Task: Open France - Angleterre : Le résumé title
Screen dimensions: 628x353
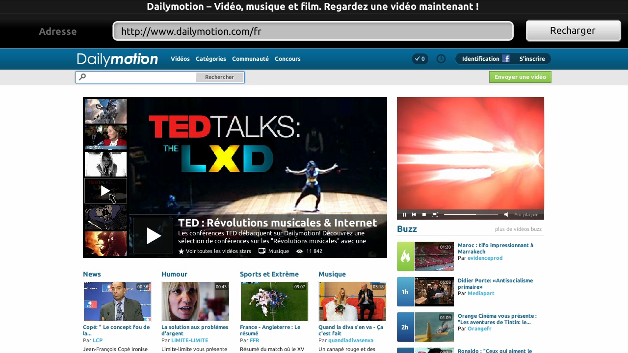Action: point(270,330)
